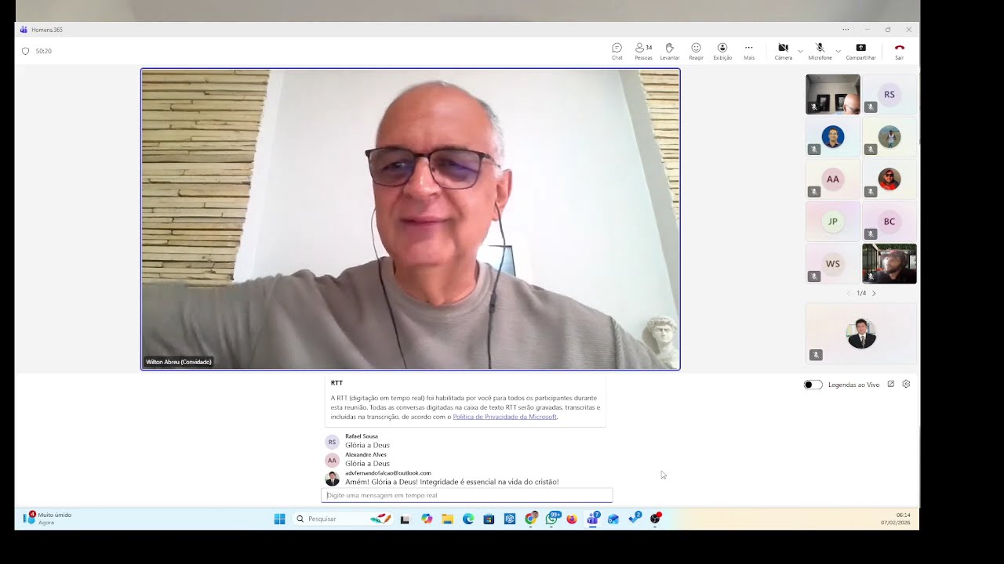The height and width of the screenshot is (564, 1004).
Task: Expand the Câmera options arrow
Action: (800, 51)
